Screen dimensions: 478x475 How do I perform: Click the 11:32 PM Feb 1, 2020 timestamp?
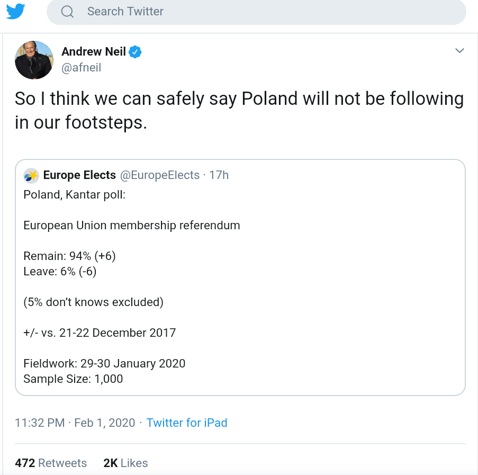[75, 423]
